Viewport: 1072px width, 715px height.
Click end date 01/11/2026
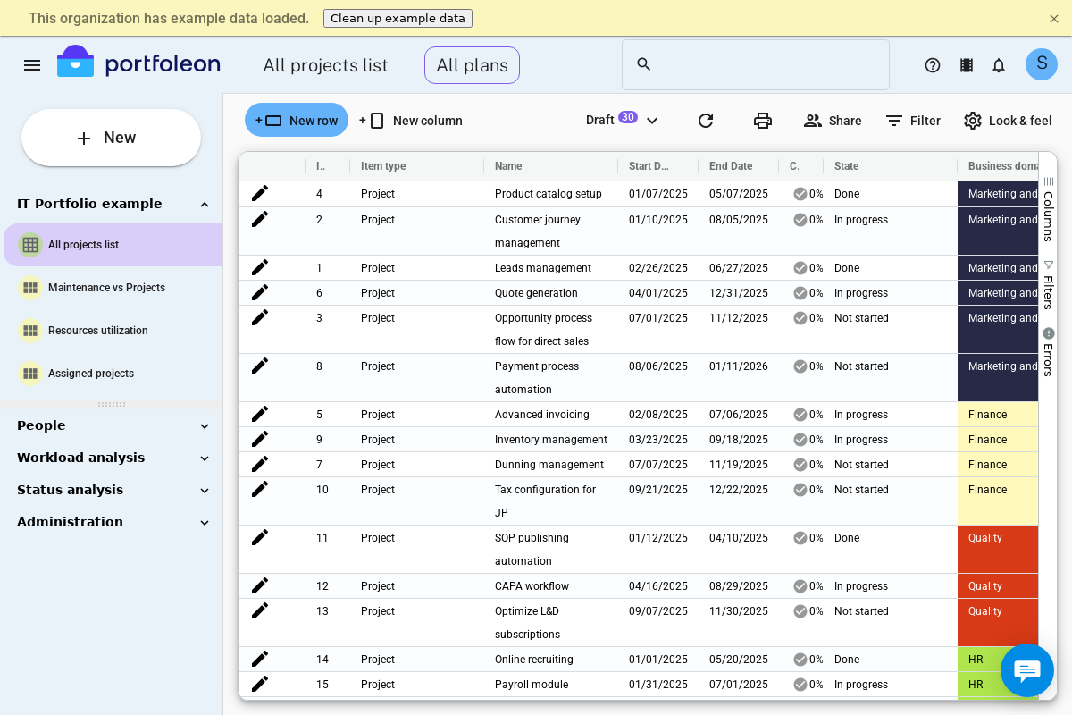coord(739,366)
